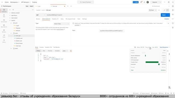The width and height of the screenshot is (175, 98).
Task: Expand the delivery-project collection
Action: click(10, 13)
